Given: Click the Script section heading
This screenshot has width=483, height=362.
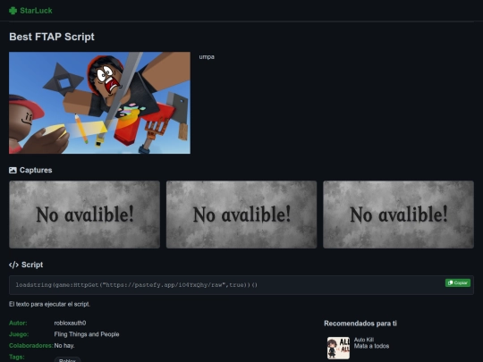Looking at the screenshot, I should coord(32,265).
